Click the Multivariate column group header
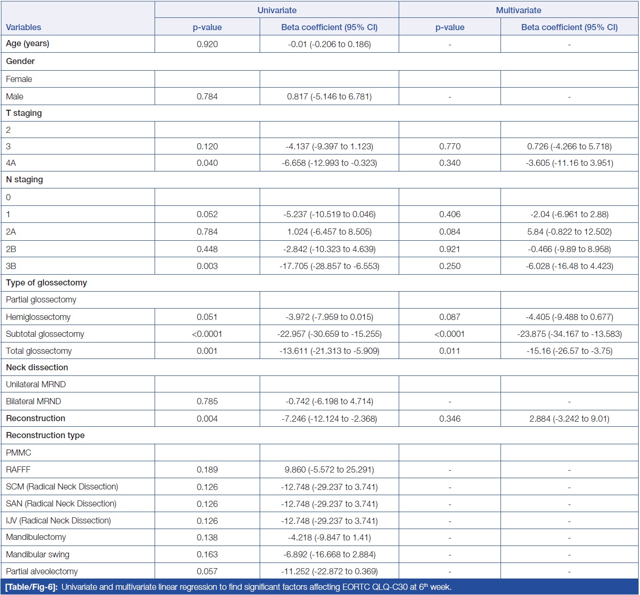The width and height of the screenshot is (640, 595). click(x=518, y=10)
